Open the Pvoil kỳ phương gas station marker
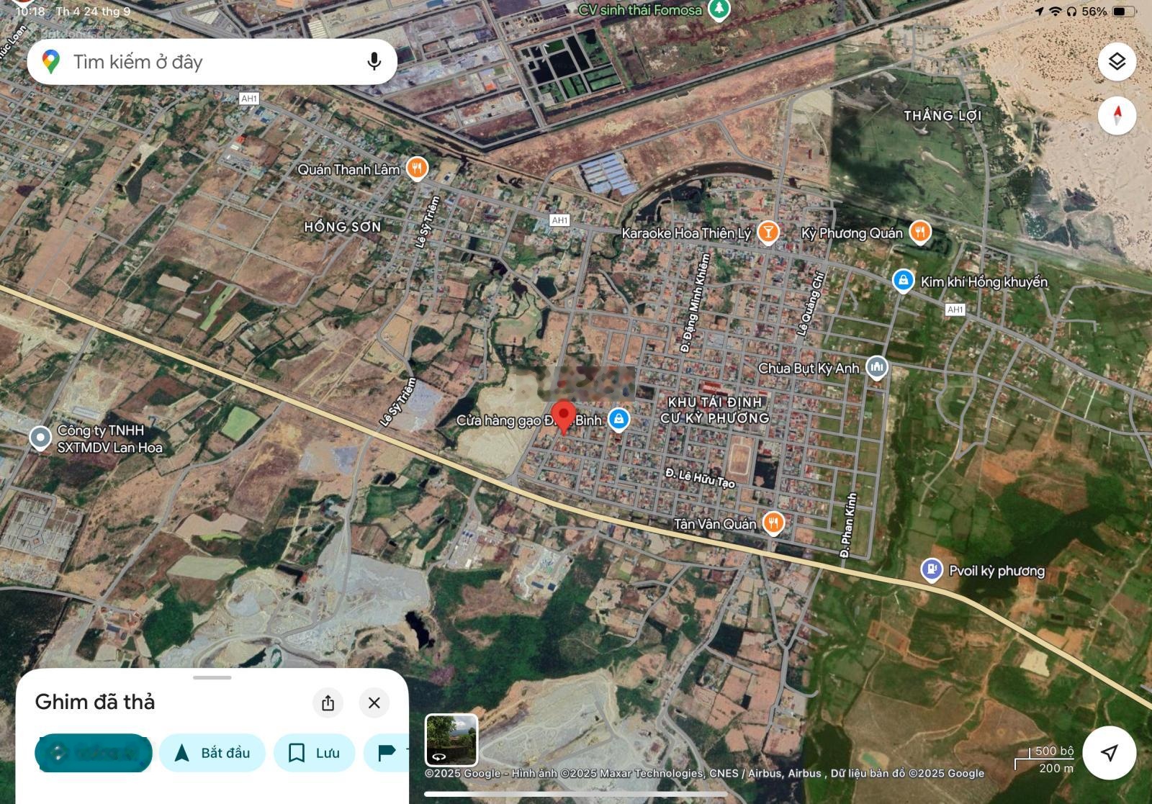Viewport: 1152px width, 804px height. [x=932, y=570]
